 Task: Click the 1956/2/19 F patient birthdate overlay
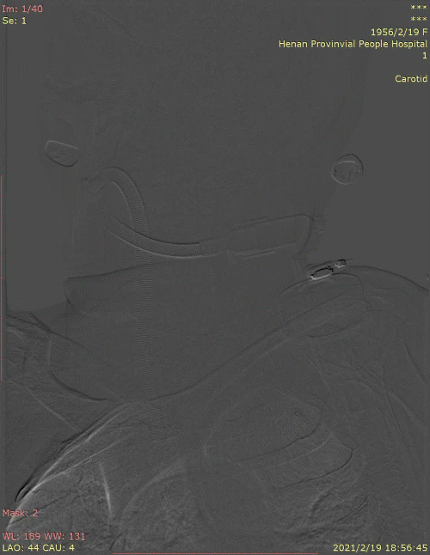click(399, 32)
